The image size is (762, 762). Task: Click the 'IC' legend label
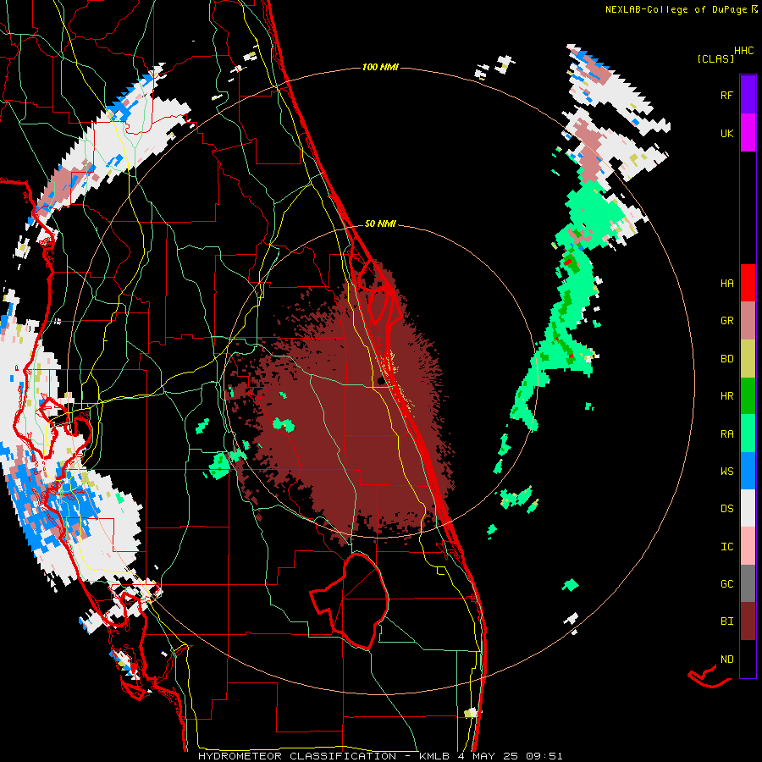pos(726,547)
